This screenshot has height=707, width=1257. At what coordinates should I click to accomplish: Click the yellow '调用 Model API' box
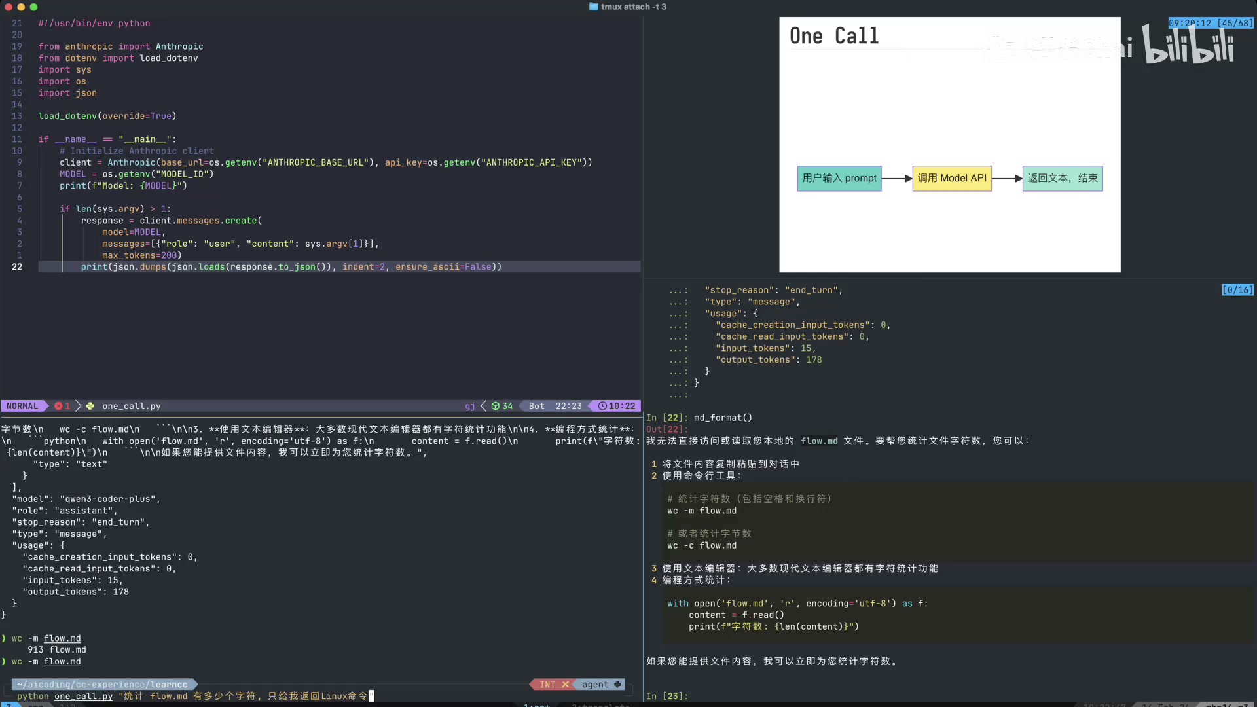(951, 178)
